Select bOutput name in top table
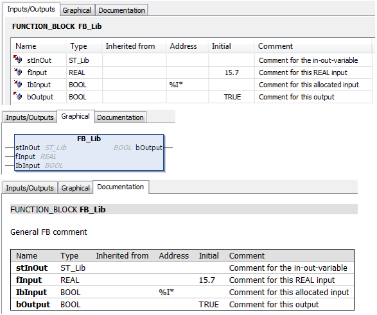The height and width of the screenshot is (315, 377). click(40, 97)
